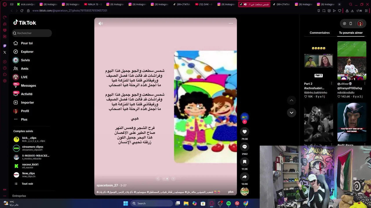Open the Windows Start menu
Image resolution: width=371 pixels, height=208 pixels.
coord(126,203)
